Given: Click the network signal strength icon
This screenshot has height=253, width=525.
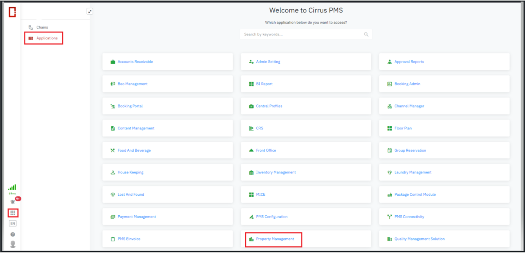Looking at the screenshot, I should tap(12, 187).
